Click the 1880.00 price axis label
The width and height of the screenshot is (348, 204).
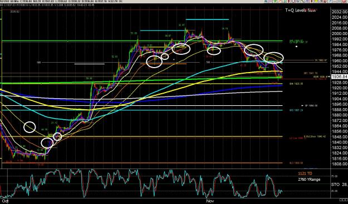[339, 115]
